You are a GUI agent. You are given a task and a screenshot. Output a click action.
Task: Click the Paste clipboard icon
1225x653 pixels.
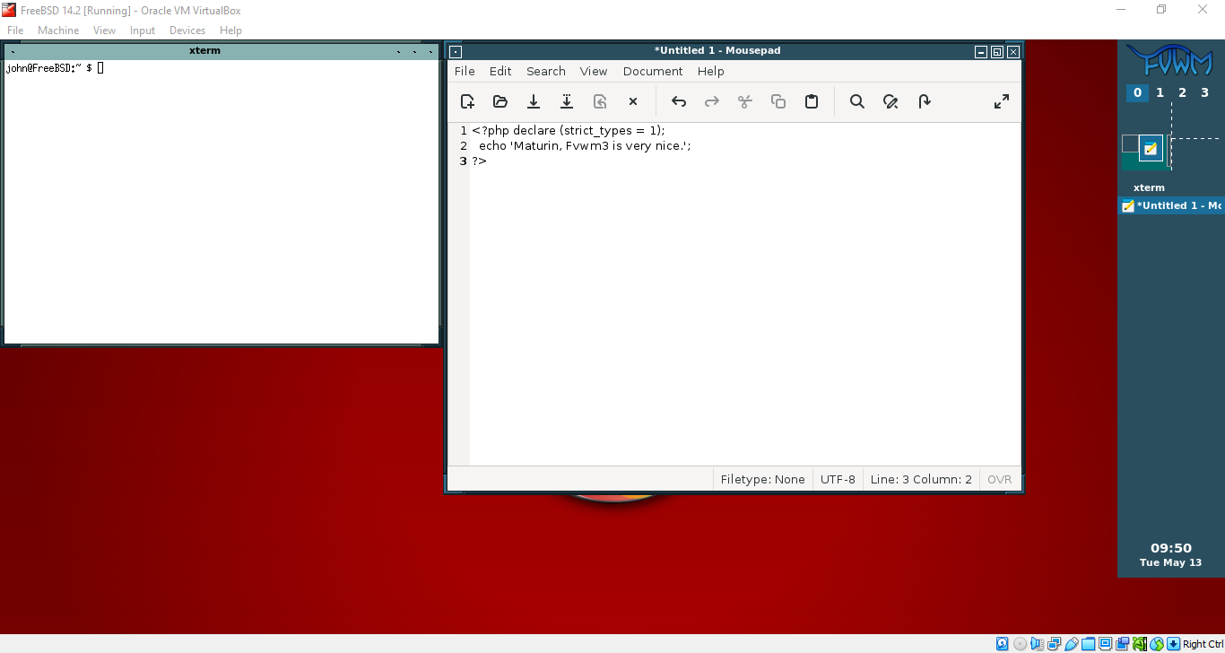coord(812,102)
